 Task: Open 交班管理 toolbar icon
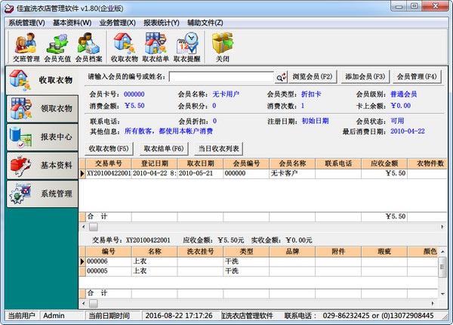pos(26,48)
